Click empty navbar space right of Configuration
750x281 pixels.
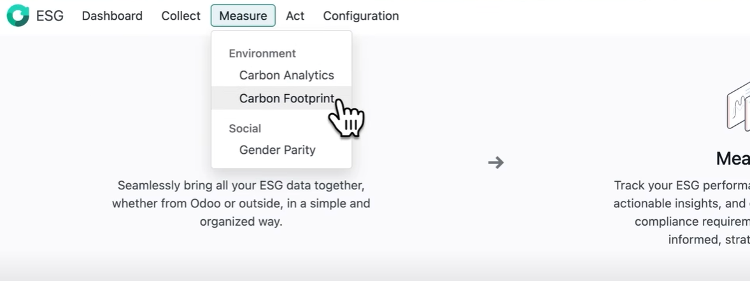click(541, 16)
